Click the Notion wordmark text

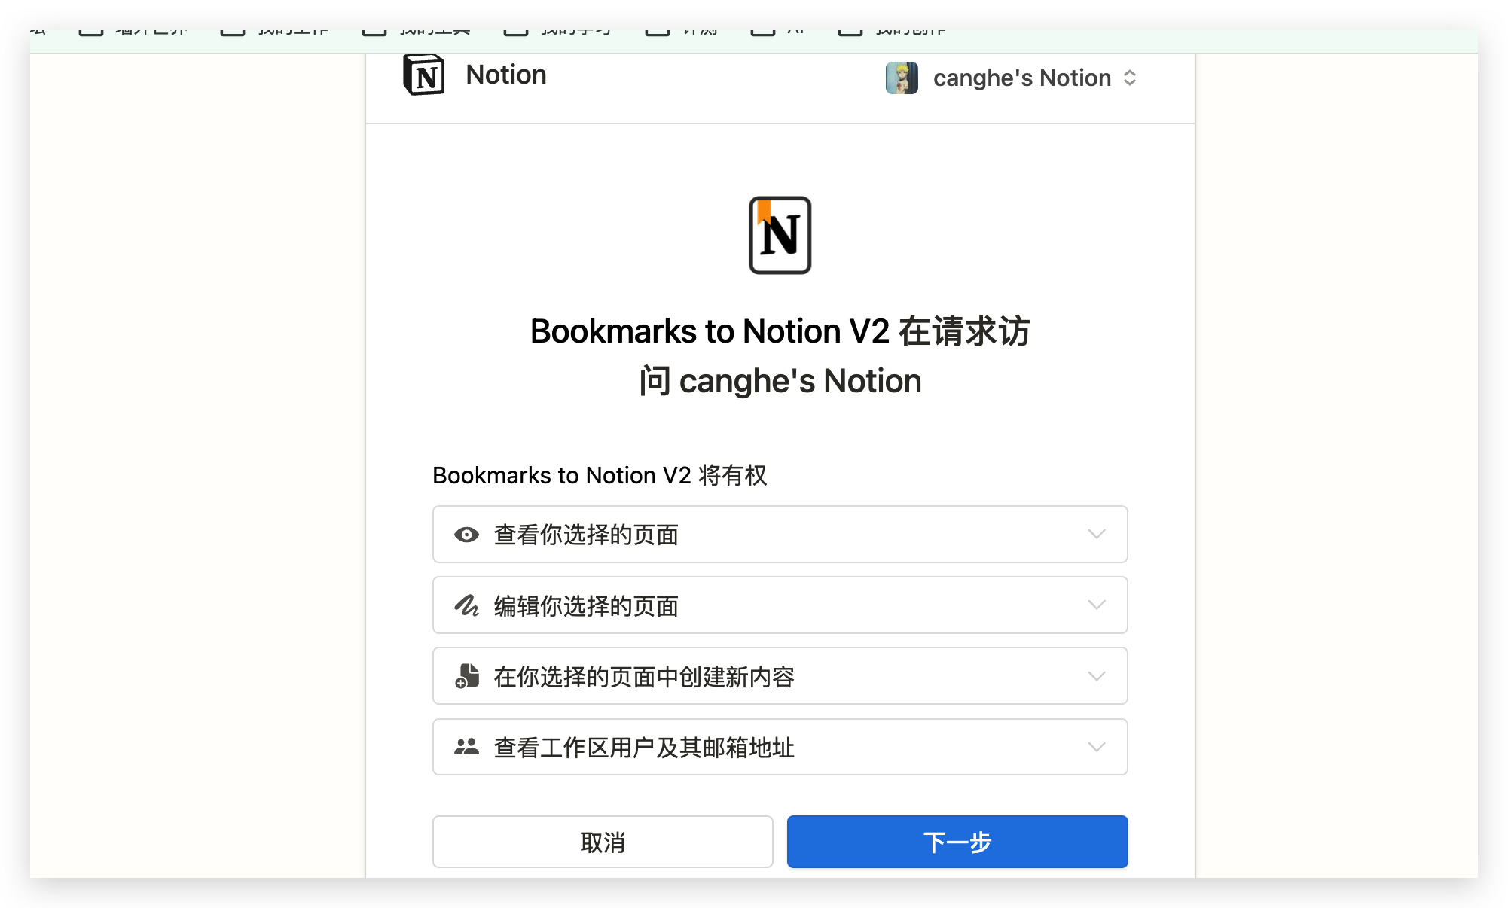click(505, 75)
